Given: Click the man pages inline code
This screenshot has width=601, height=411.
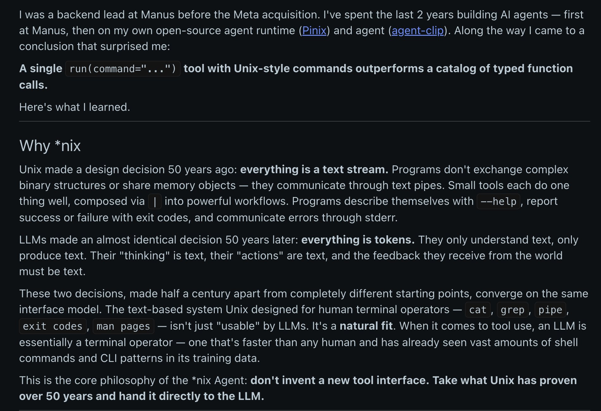Looking at the screenshot, I should point(123,326).
